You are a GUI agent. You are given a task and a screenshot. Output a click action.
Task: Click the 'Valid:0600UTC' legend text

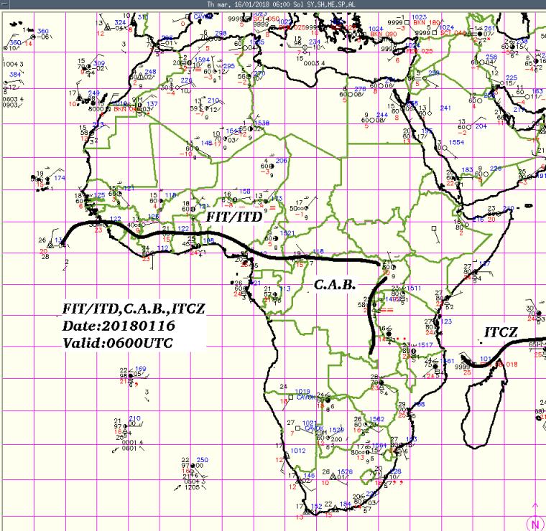(x=117, y=343)
